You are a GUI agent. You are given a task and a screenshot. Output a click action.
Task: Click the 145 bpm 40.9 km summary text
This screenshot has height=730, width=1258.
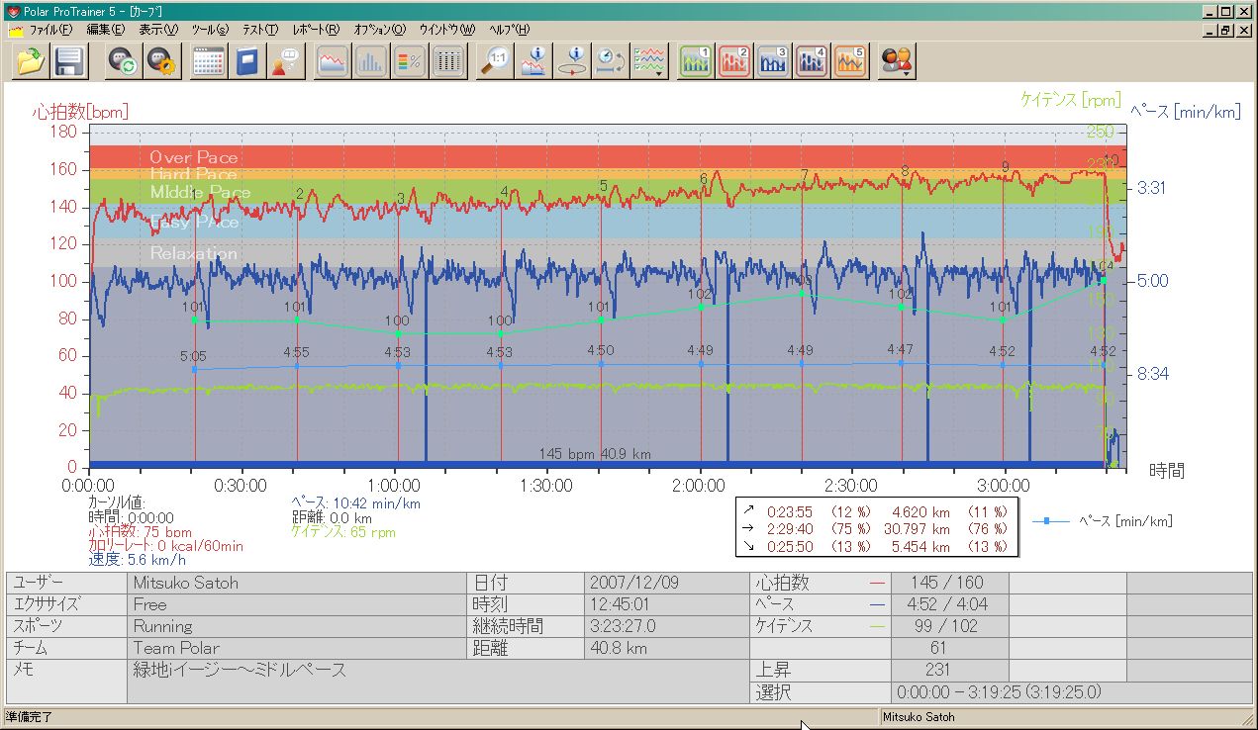[x=595, y=454]
